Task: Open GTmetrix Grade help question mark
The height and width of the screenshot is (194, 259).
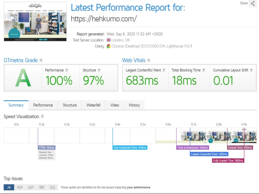Action: pyautogui.click(x=41, y=60)
